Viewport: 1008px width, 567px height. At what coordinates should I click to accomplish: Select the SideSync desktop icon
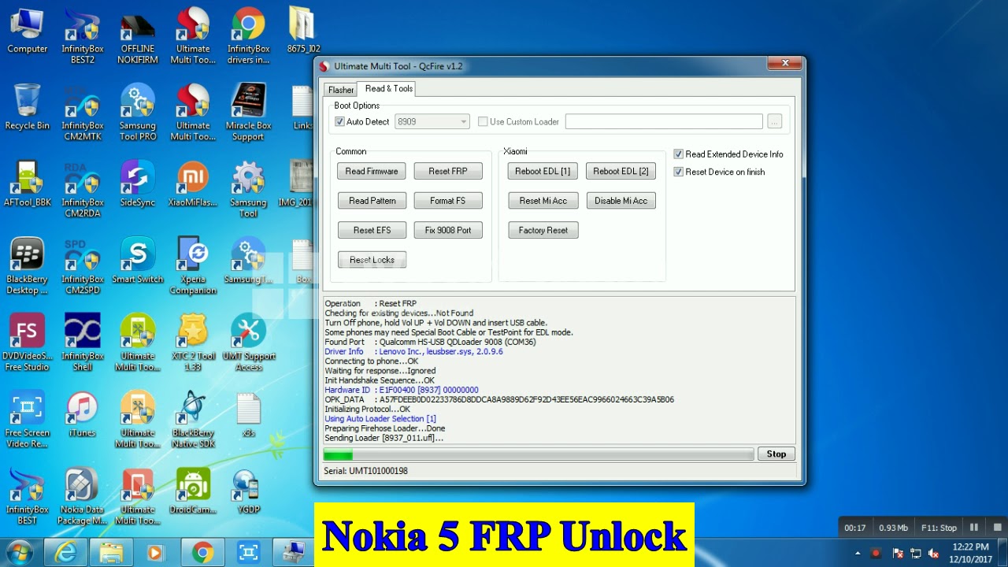(x=138, y=183)
